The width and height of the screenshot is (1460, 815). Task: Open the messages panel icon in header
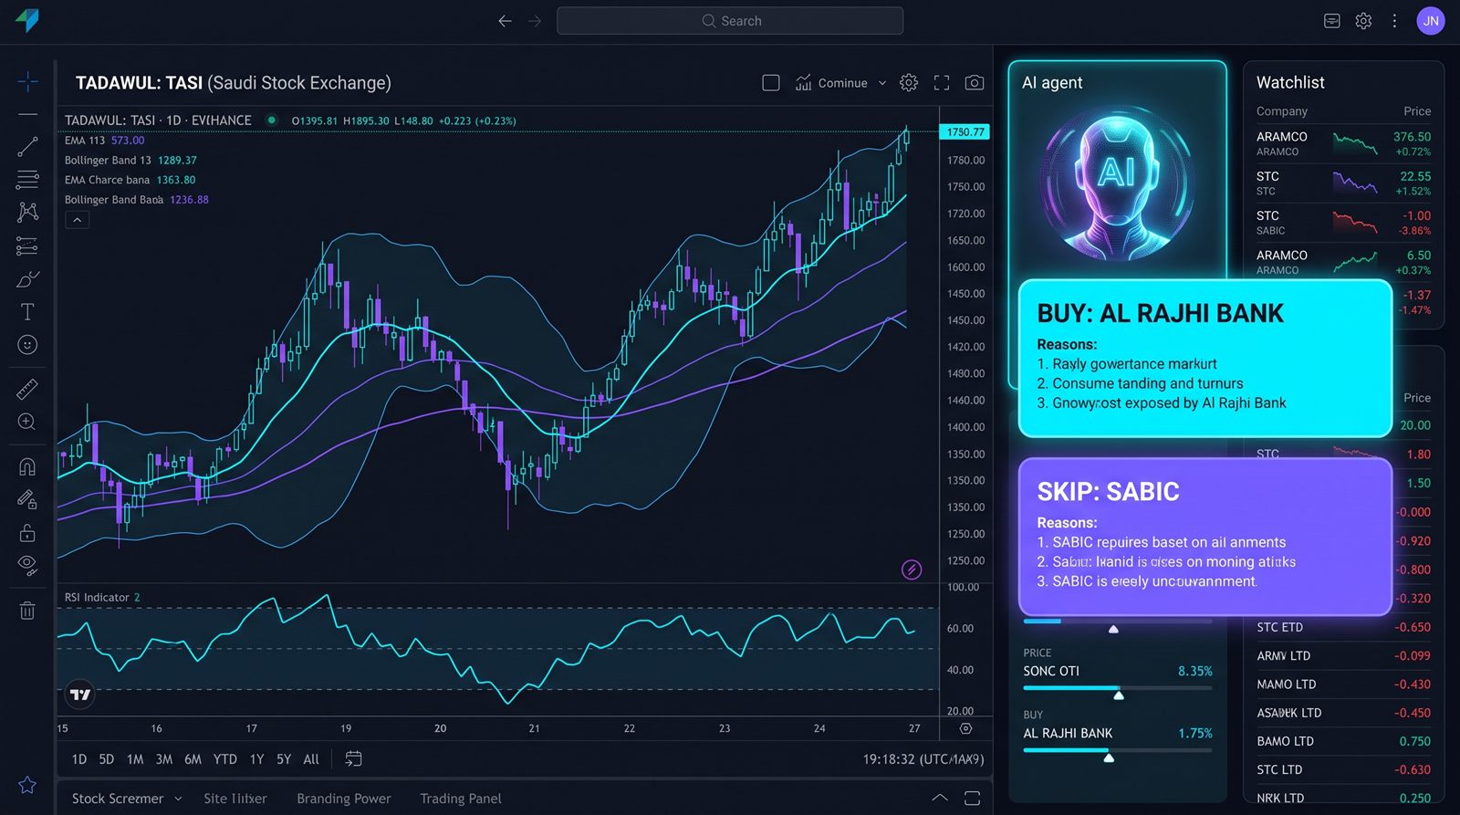[x=1332, y=21]
